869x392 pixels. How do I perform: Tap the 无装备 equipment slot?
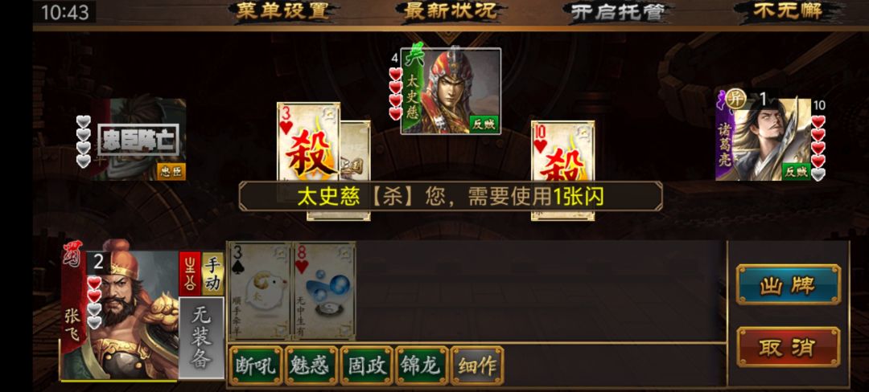[x=201, y=338]
